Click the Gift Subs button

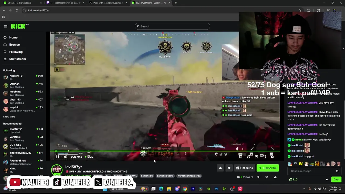click(244, 168)
